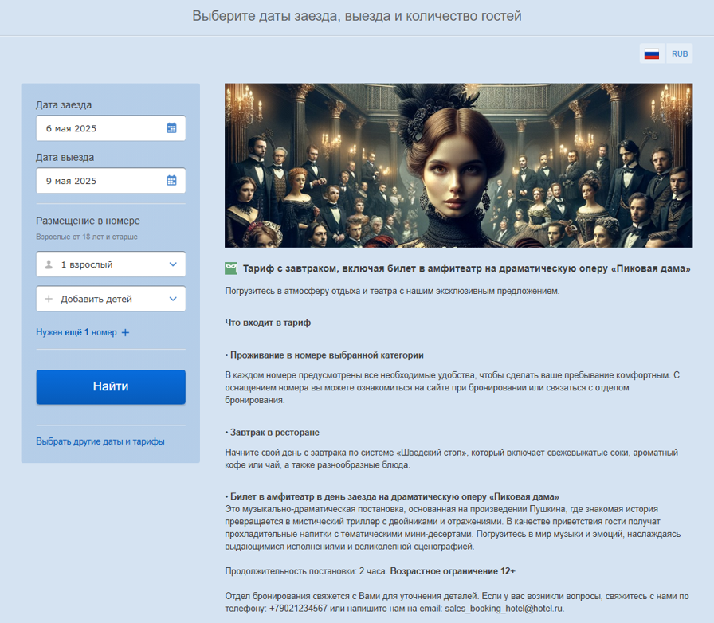The height and width of the screenshot is (623, 714).
Task: Click the tariff title about 'Пиковая дама' opera
Action: coord(466,268)
